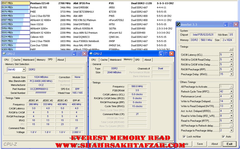Screen dimensions: 240x149
Task: Toggle the Auto checkbox in MemSet
Action: [x=223, y=137]
